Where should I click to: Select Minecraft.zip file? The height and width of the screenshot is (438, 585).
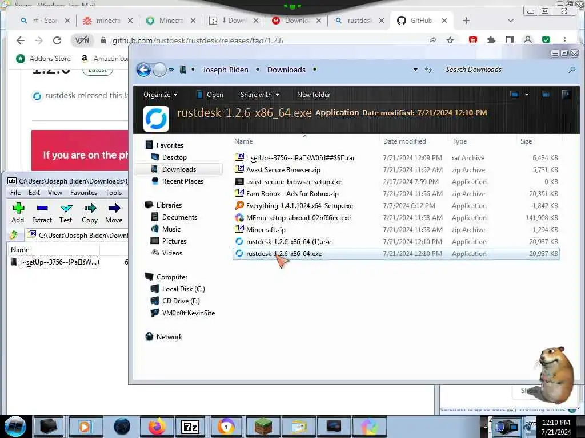point(396,230)
